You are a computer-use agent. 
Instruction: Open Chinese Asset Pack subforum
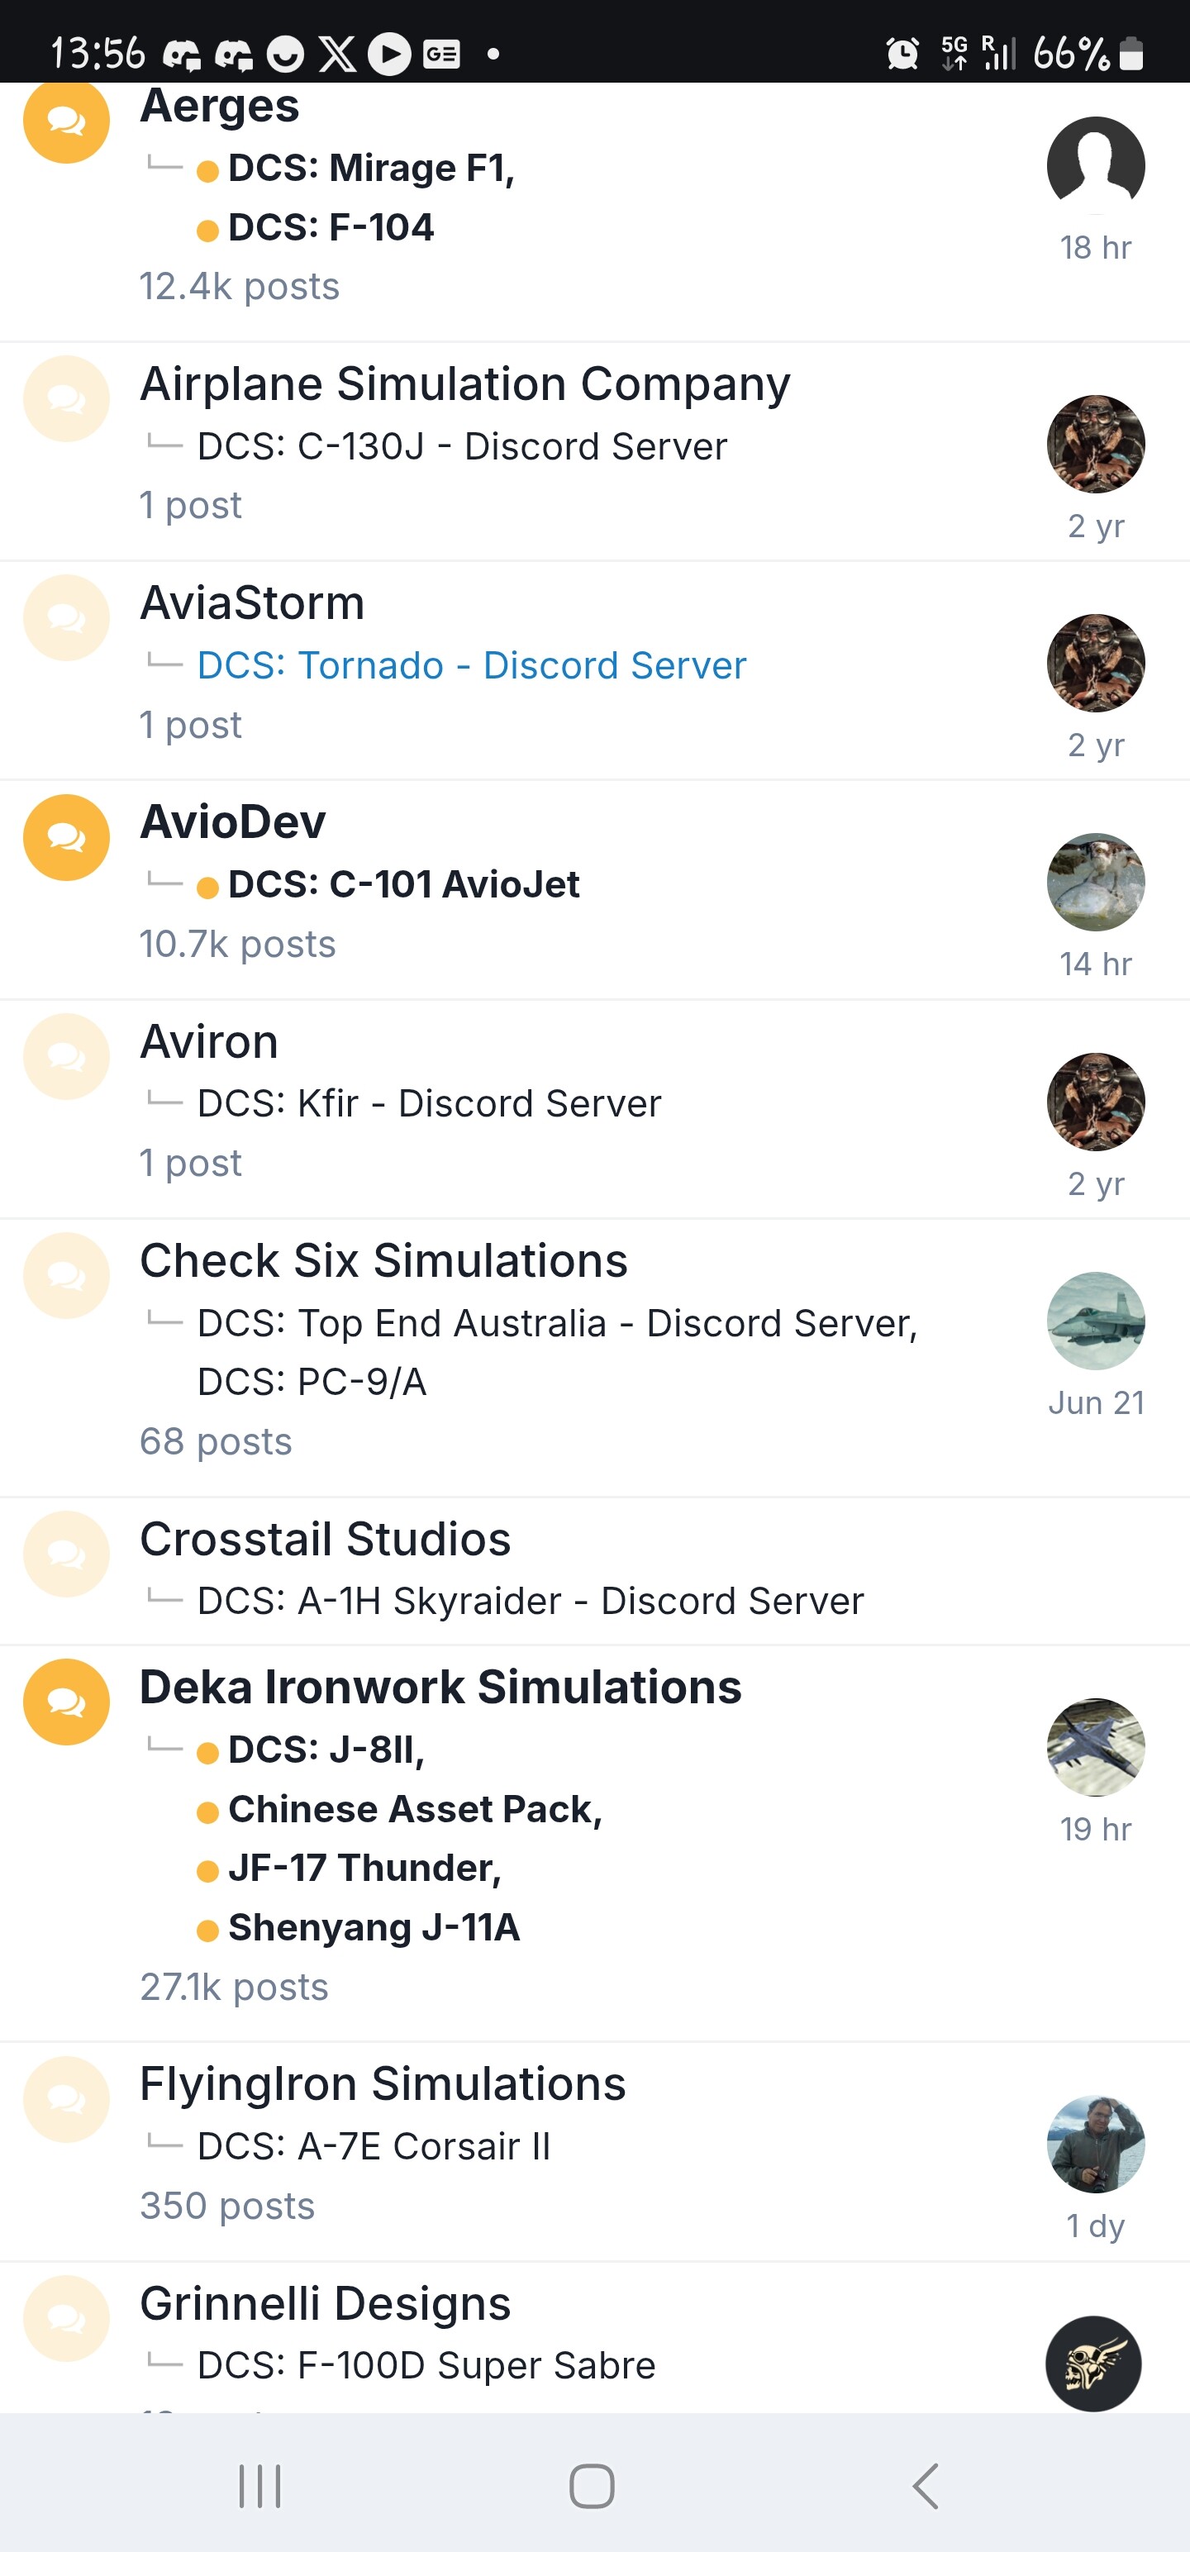(x=415, y=1810)
